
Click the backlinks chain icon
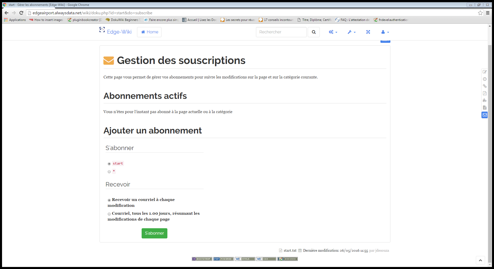(x=485, y=86)
